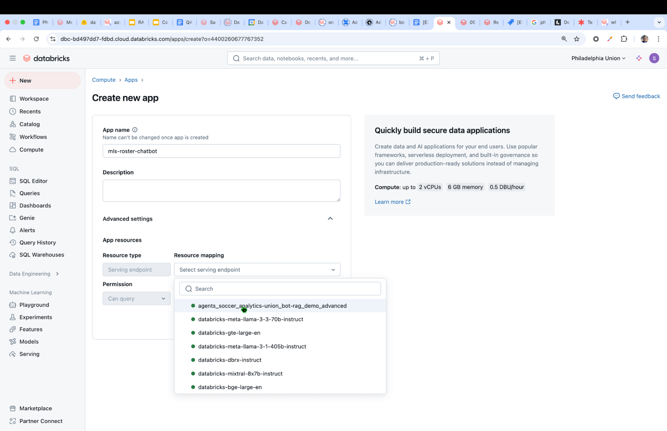Go to SQL Warehouses in sidebar
This screenshot has width=667, height=431.
(41, 255)
